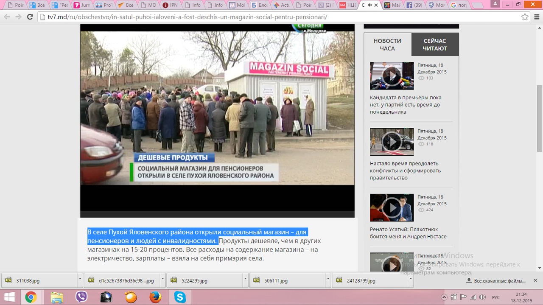Click the browser forward arrow
The image size is (543, 305).
tap(18, 17)
